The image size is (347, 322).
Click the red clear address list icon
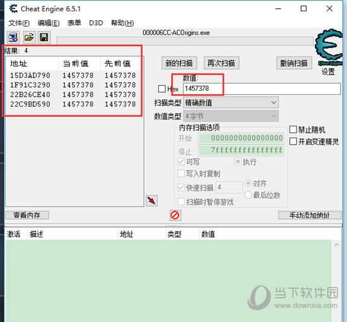(175, 215)
